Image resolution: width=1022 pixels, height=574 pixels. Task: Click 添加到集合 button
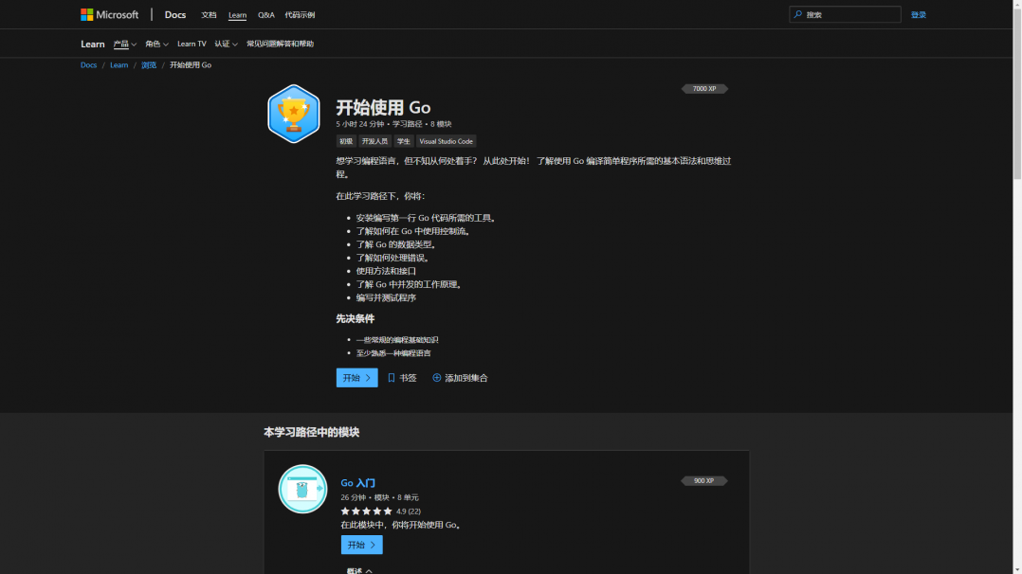[460, 378]
